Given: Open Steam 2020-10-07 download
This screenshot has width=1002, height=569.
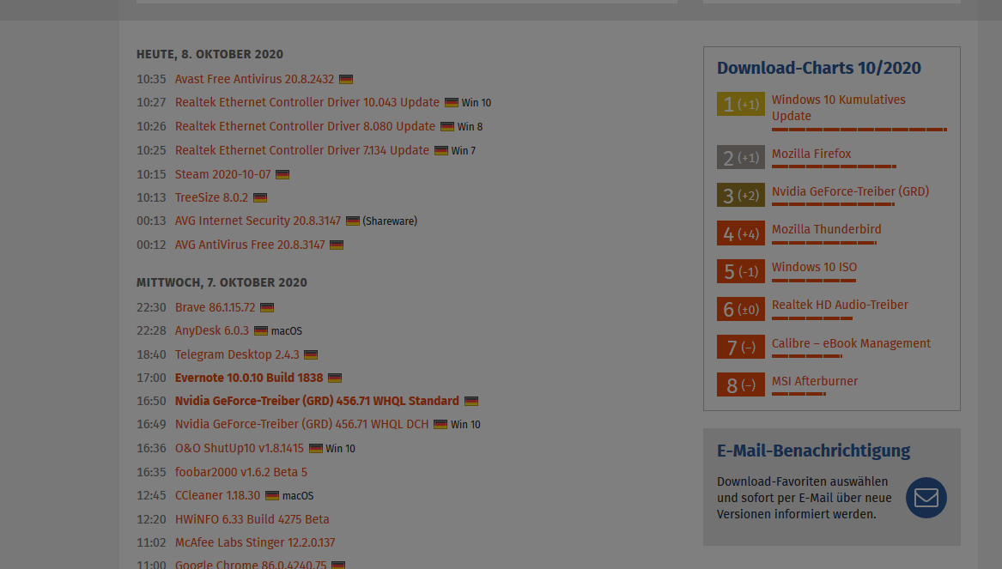Looking at the screenshot, I should point(223,174).
